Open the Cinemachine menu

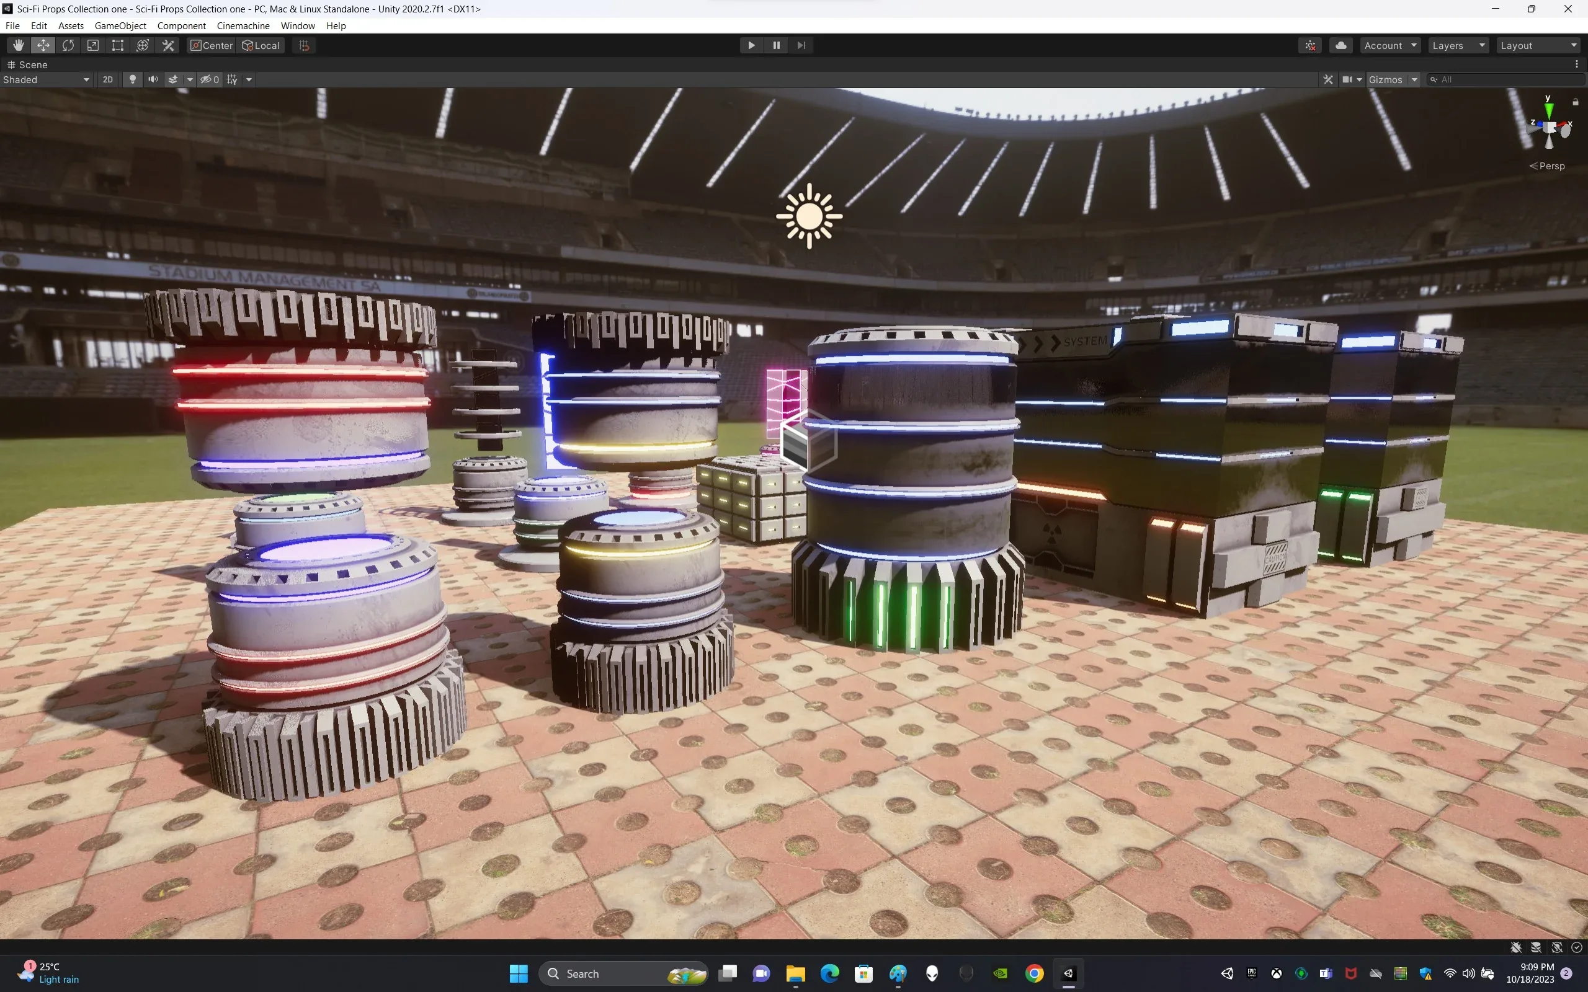(243, 25)
